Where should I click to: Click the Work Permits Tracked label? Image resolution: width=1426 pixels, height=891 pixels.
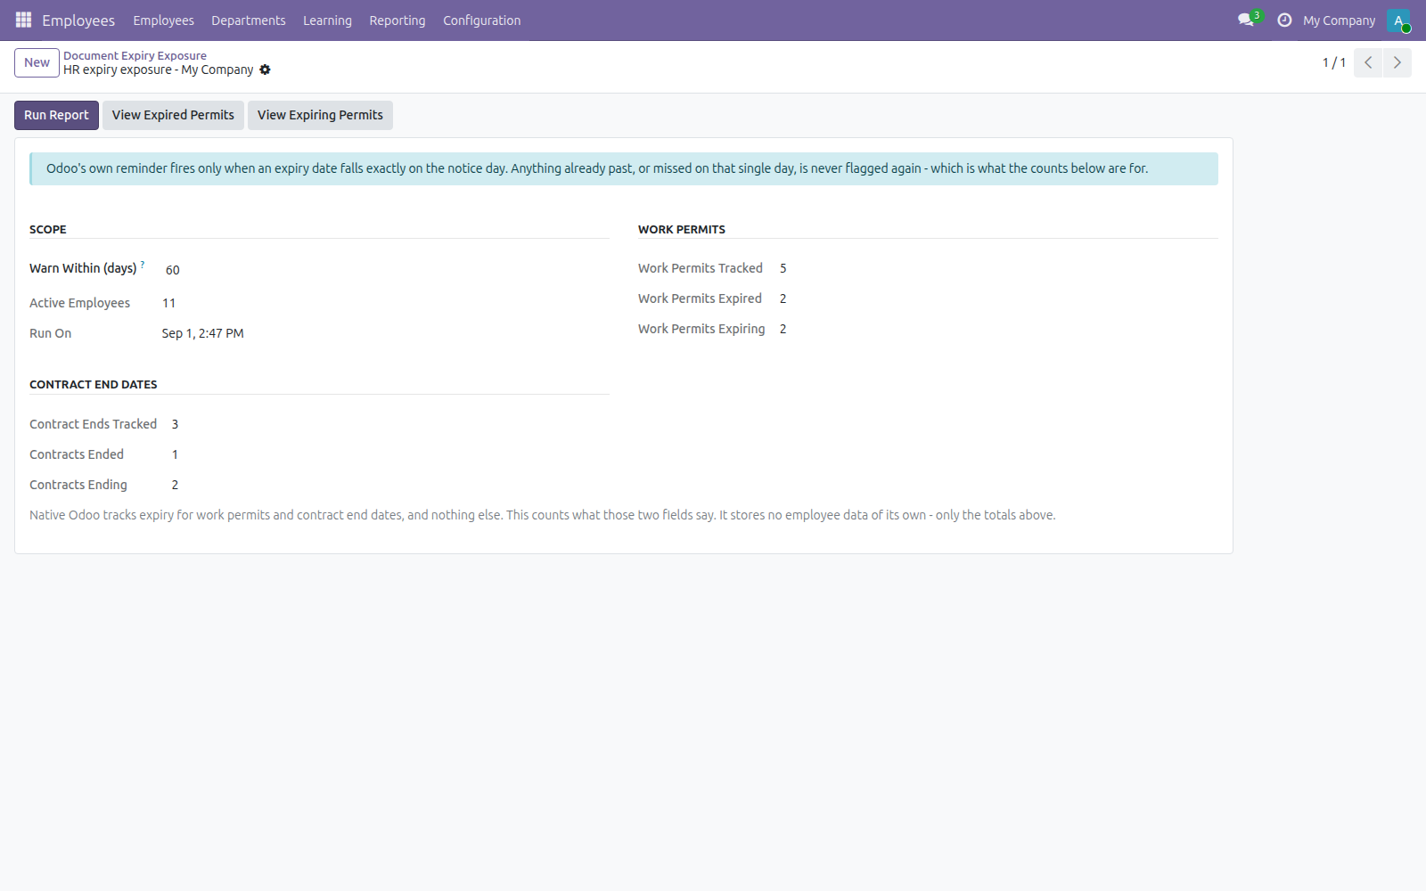tap(701, 268)
